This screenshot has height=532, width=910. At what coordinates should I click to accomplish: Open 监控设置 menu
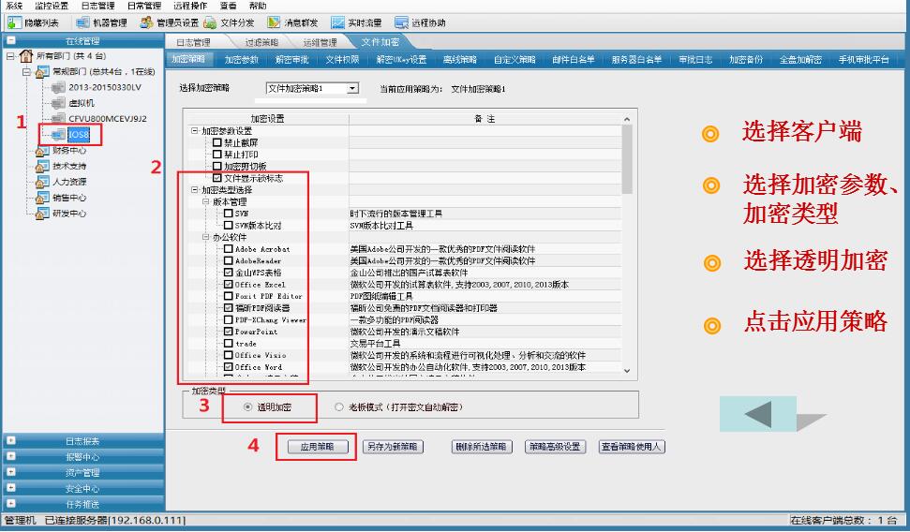coord(51,6)
